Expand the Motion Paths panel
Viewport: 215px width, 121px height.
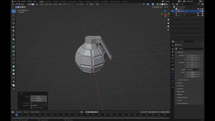coord(181,92)
